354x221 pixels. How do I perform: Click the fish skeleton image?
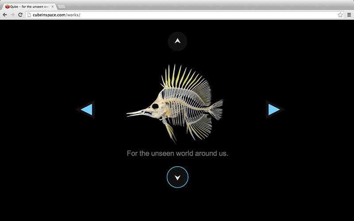click(x=177, y=104)
